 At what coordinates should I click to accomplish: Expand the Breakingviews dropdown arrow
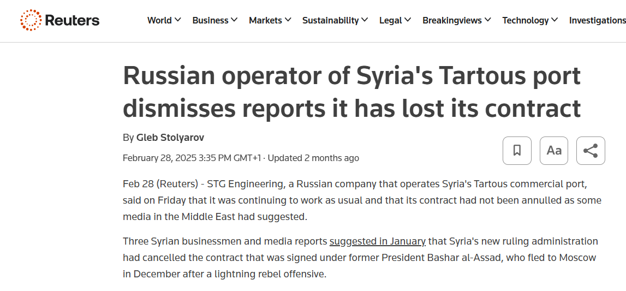(488, 20)
